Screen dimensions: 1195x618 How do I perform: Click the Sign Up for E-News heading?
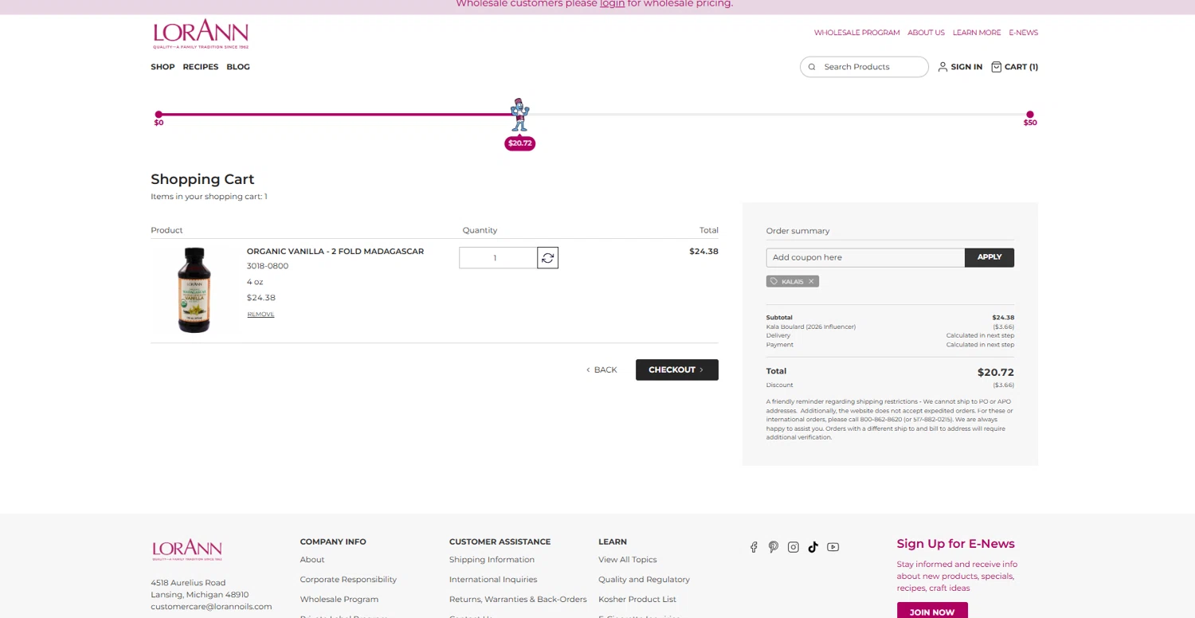[956, 544]
